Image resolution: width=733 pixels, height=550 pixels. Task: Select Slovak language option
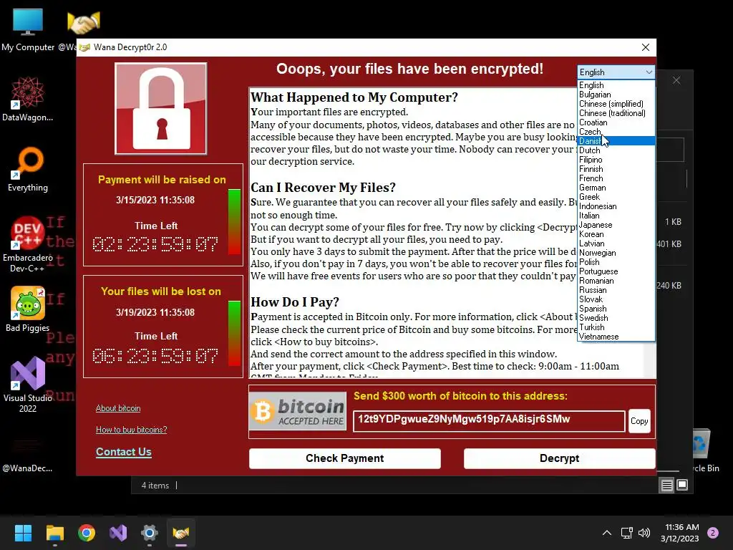point(616,299)
